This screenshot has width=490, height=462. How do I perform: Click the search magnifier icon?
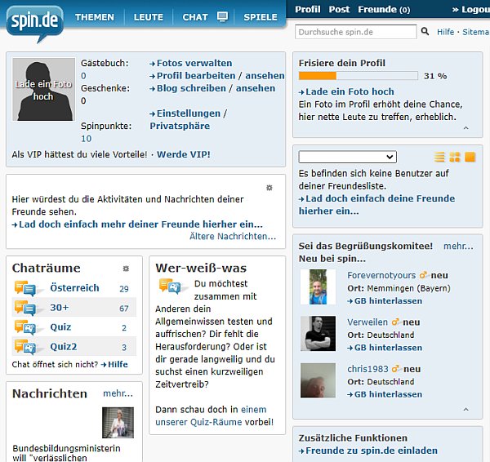[x=425, y=32]
